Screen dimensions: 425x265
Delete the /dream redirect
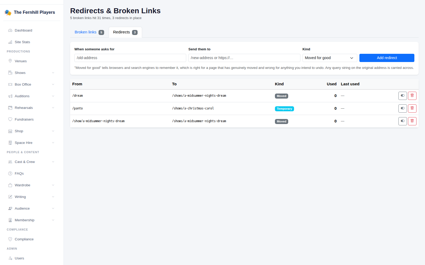pyautogui.click(x=412, y=96)
